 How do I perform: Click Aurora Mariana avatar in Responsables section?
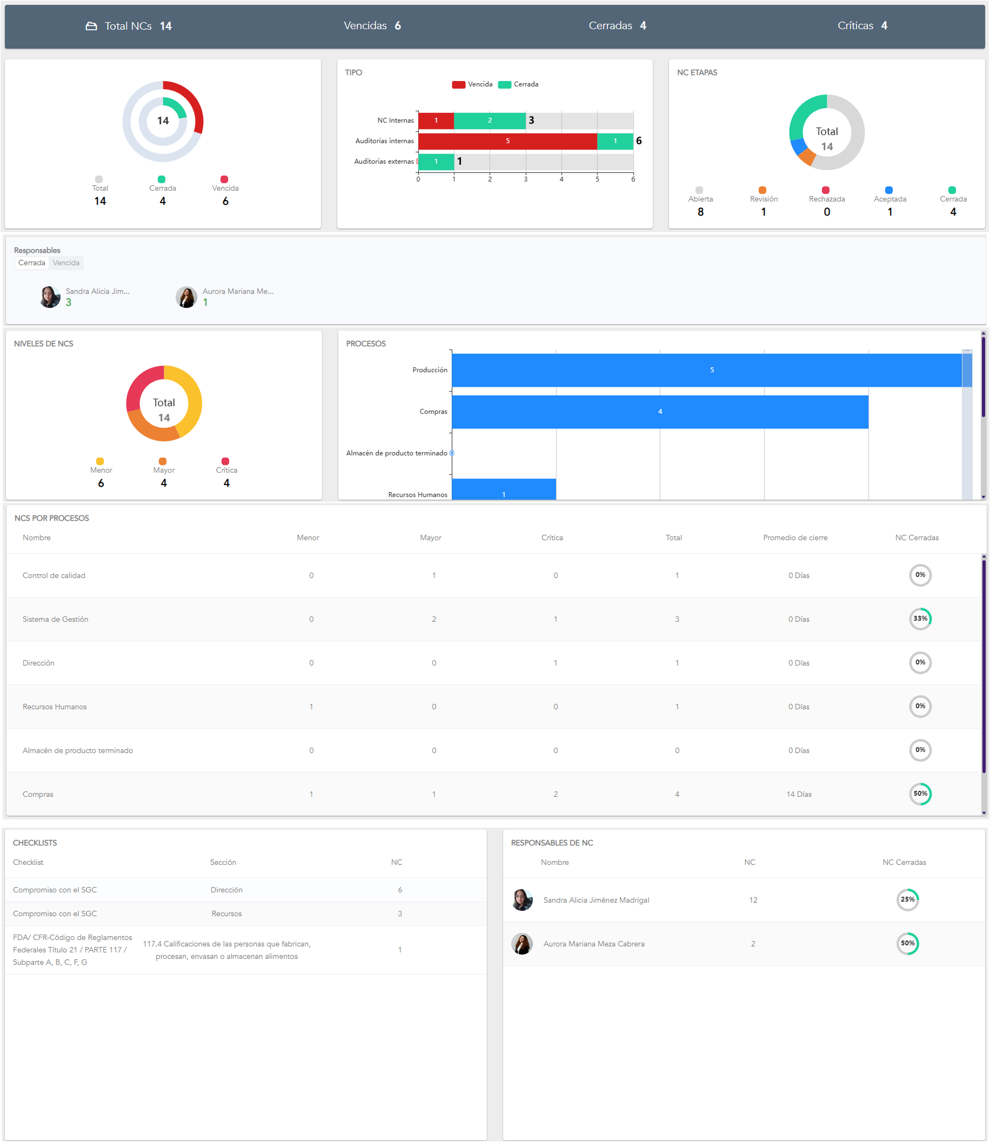[x=186, y=297]
